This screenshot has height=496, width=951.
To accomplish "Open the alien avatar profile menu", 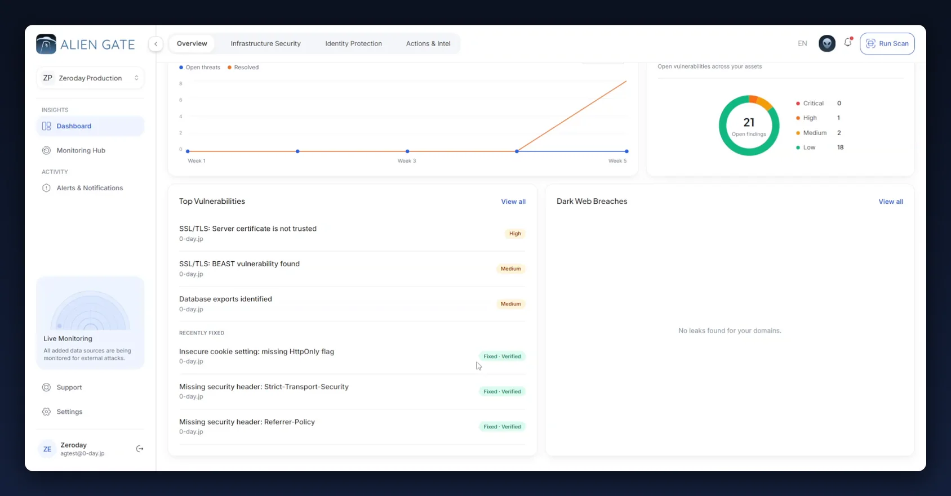I will pyautogui.click(x=826, y=43).
